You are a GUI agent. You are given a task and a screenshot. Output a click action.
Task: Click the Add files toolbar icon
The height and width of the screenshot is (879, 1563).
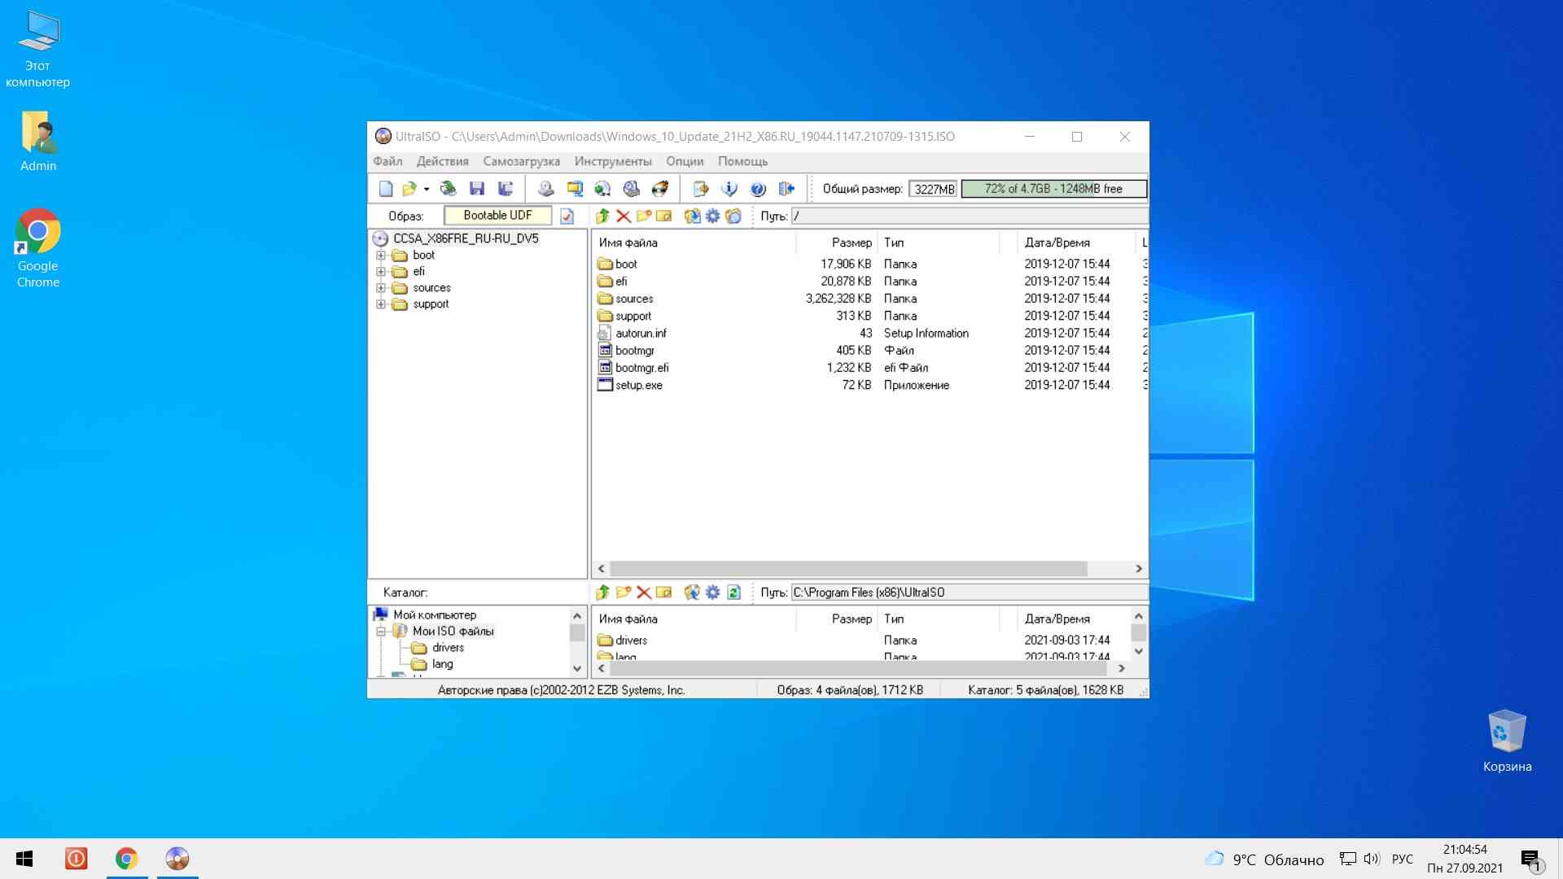click(700, 189)
